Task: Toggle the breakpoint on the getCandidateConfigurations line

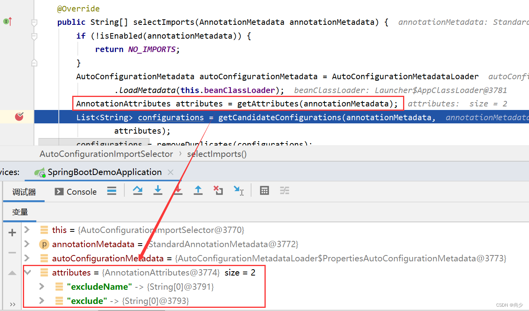Action: coord(19,117)
